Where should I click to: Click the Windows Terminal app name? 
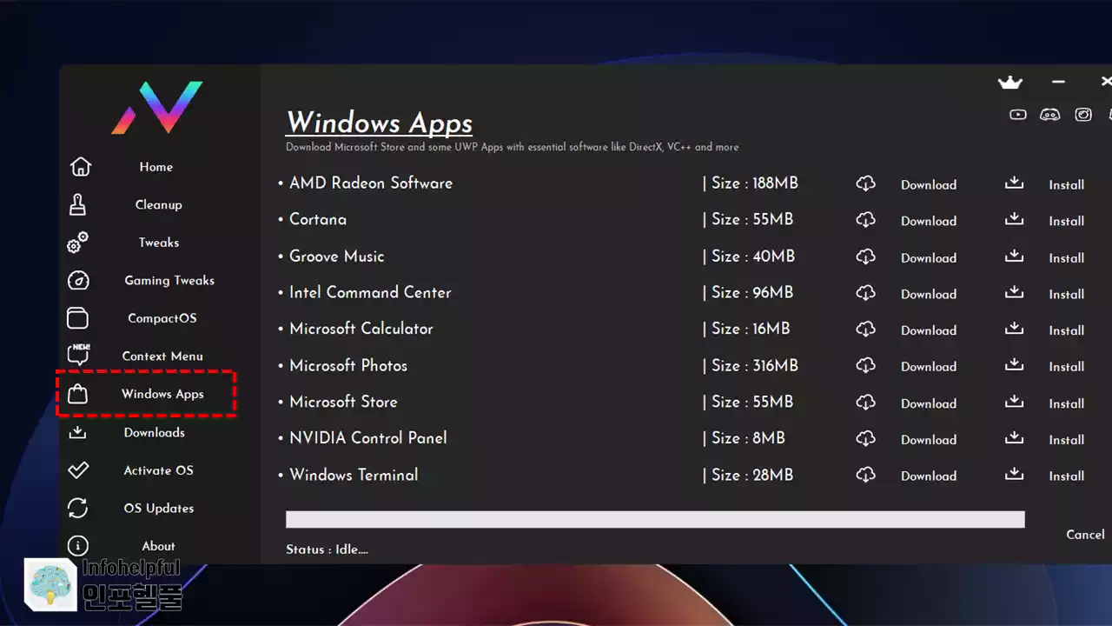tap(354, 475)
